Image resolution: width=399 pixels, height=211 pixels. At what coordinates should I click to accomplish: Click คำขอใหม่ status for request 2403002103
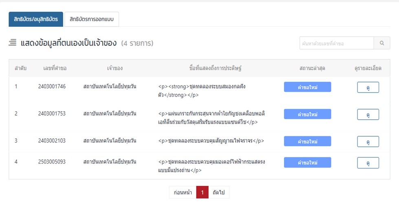point(307,141)
